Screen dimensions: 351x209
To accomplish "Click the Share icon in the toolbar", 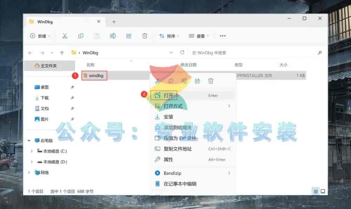I will click(x=129, y=36).
